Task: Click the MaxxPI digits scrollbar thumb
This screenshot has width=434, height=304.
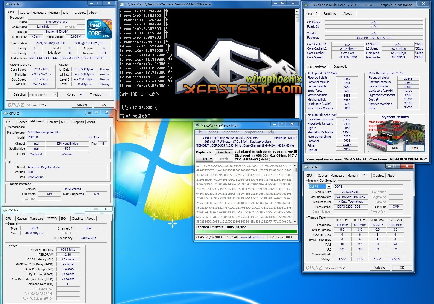Action: [x=295, y=170]
